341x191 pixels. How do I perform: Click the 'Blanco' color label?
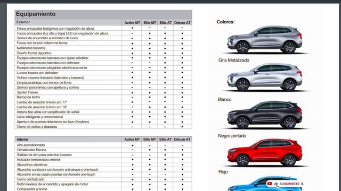(224, 99)
